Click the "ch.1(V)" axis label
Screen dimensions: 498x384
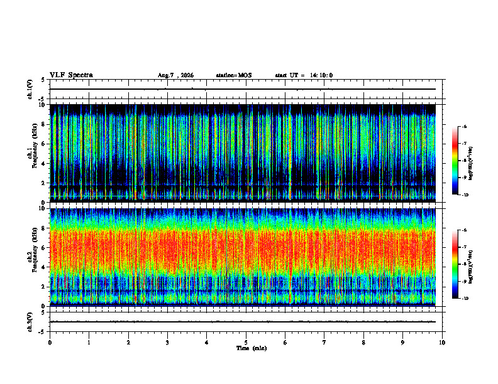[x=30, y=89]
